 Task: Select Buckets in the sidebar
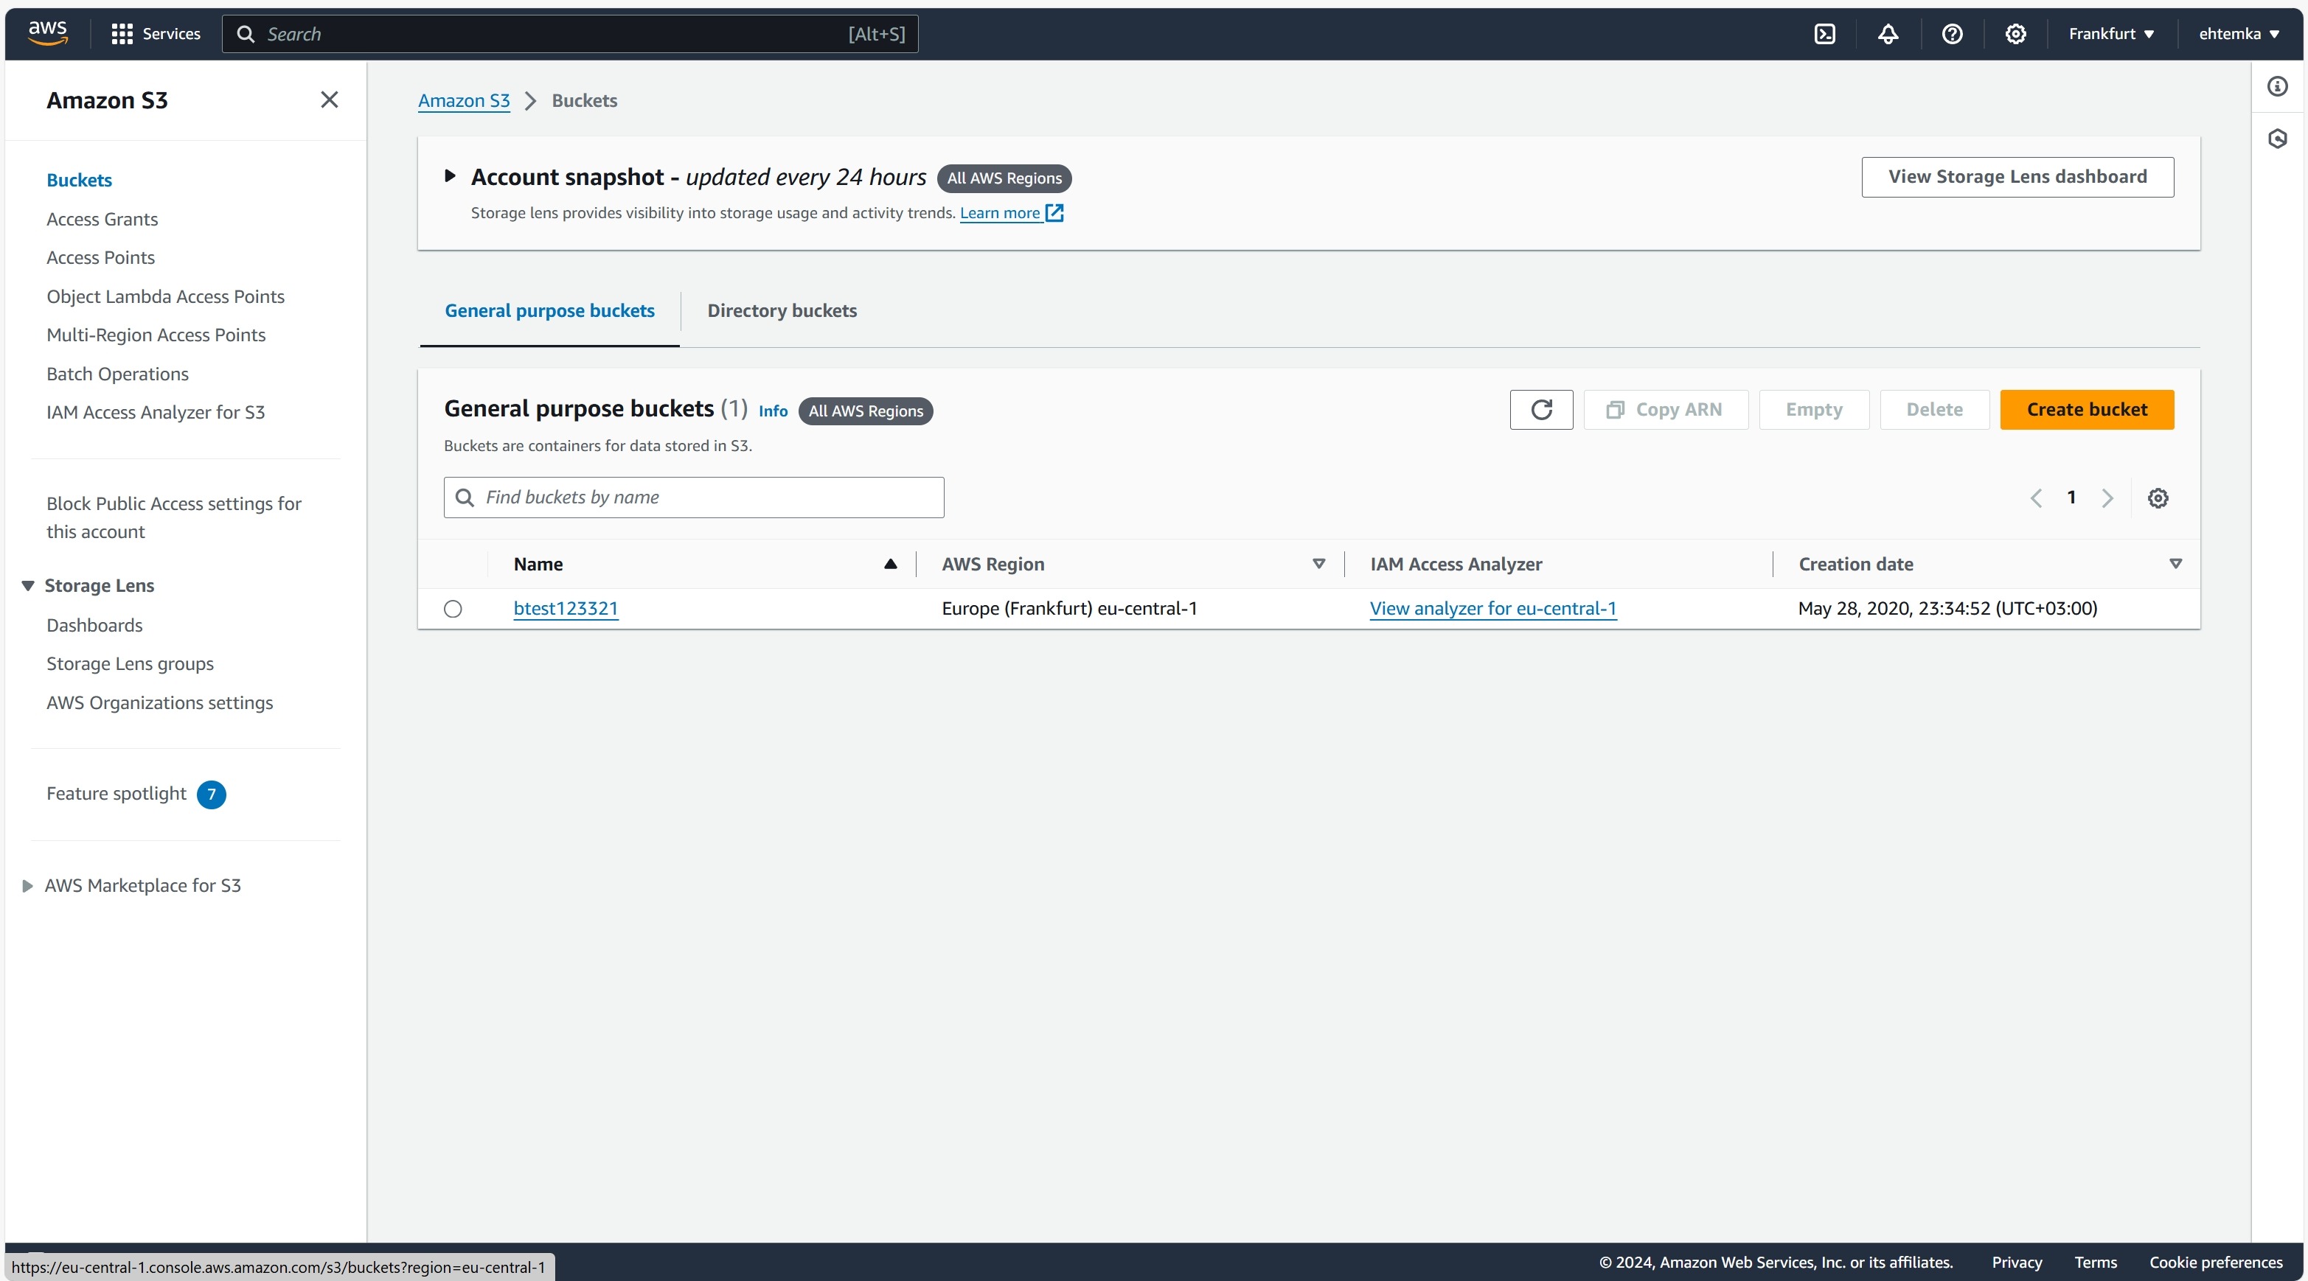(x=79, y=180)
